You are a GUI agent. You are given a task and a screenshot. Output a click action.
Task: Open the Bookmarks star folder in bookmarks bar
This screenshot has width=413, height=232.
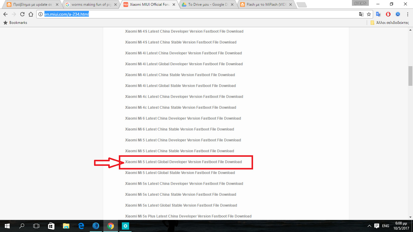click(x=15, y=23)
